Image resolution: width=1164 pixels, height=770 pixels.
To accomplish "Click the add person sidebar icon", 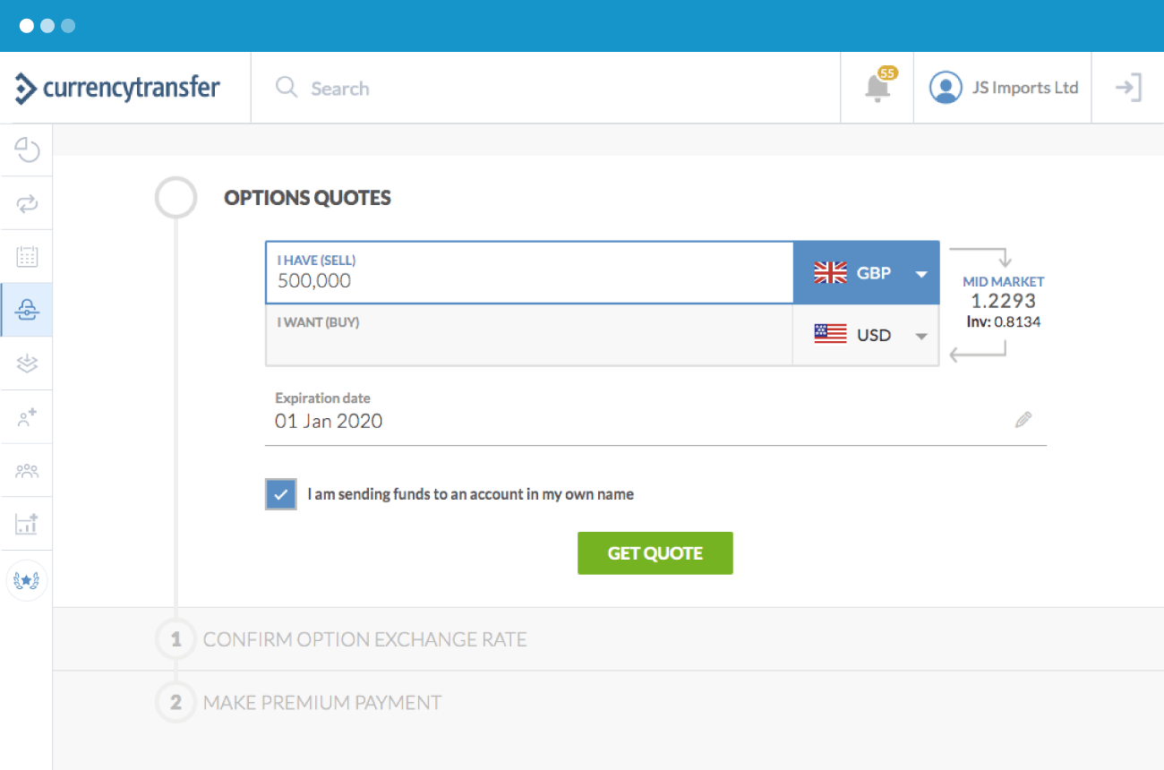I will pyautogui.click(x=27, y=416).
